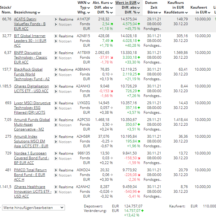Open Realtime arrow icon for ACATIS Datini
The width and height of the screenshot is (216, 220).
[56, 19]
